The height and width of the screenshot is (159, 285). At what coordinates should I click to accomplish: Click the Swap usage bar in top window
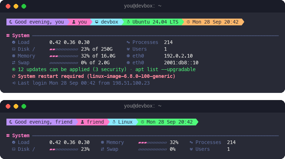tap(64, 63)
